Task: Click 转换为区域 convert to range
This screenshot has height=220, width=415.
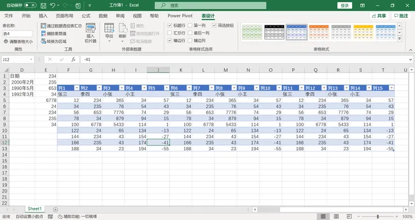Action: (x=54, y=41)
